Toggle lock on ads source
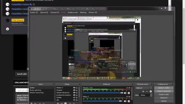Screen dimensions: 185x104 pyautogui.click(x=77, y=100)
